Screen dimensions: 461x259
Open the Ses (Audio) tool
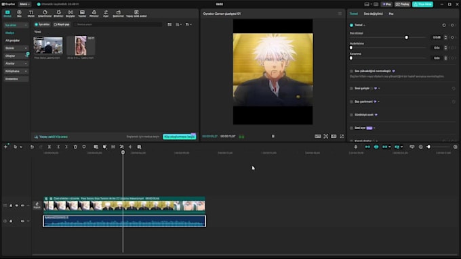click(x=19, y=14)
